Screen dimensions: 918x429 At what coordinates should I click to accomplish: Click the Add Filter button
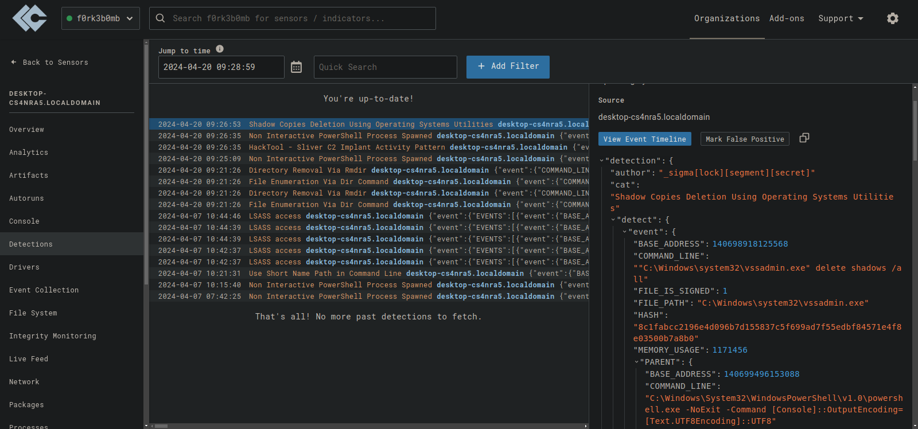coord(508,67)
